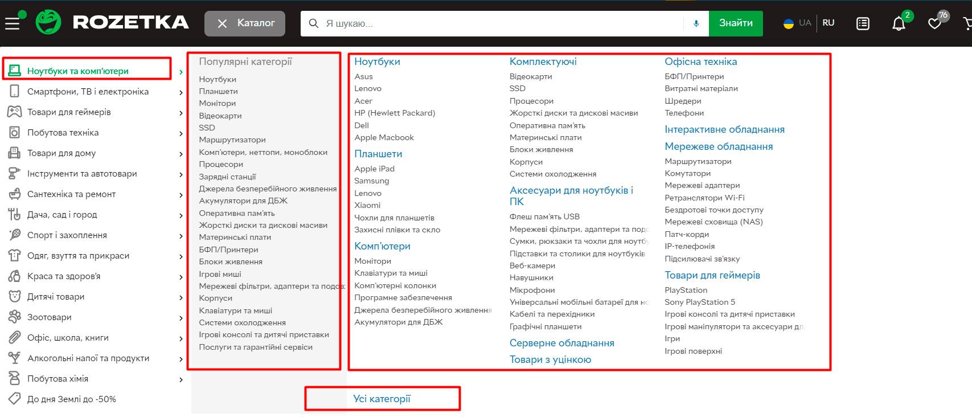Image resolution: width=972 pixels, height=417 pixels.
Task: Switch site language to UA
Action: click(805, 23)
